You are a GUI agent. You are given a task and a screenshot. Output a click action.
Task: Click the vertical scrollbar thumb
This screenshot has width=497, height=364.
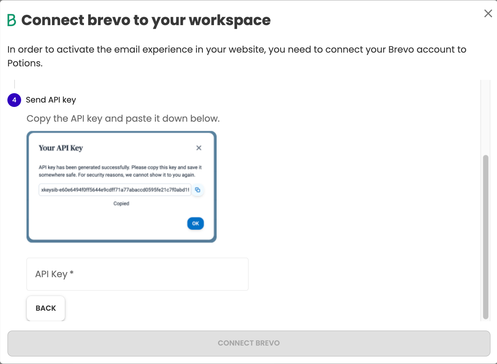[x=486, y=237]
